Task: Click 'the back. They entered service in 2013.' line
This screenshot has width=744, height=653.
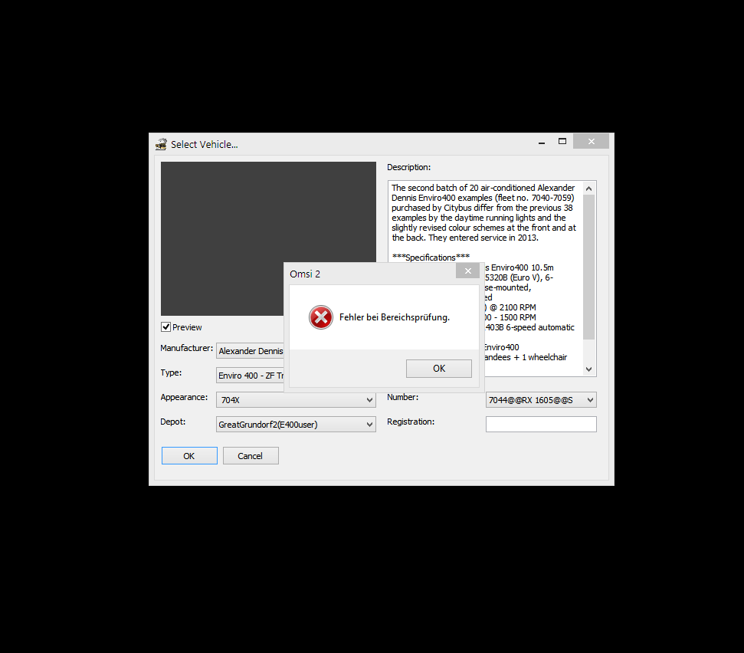Action: (x=465, y=238)
